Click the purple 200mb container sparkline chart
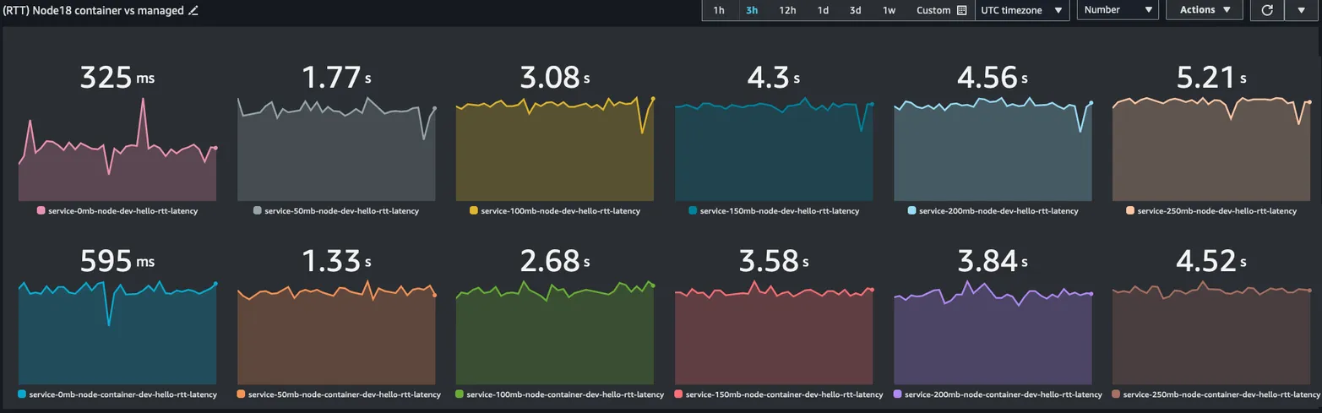Viewport: 1322px width, 413px height. [993, 334]
